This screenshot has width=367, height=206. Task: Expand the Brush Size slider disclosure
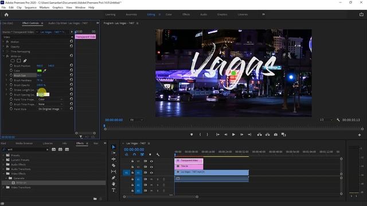click(6, 75)
